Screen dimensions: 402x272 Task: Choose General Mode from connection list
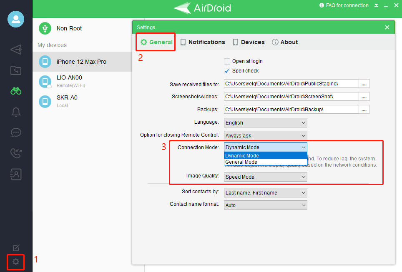point(241,162)
